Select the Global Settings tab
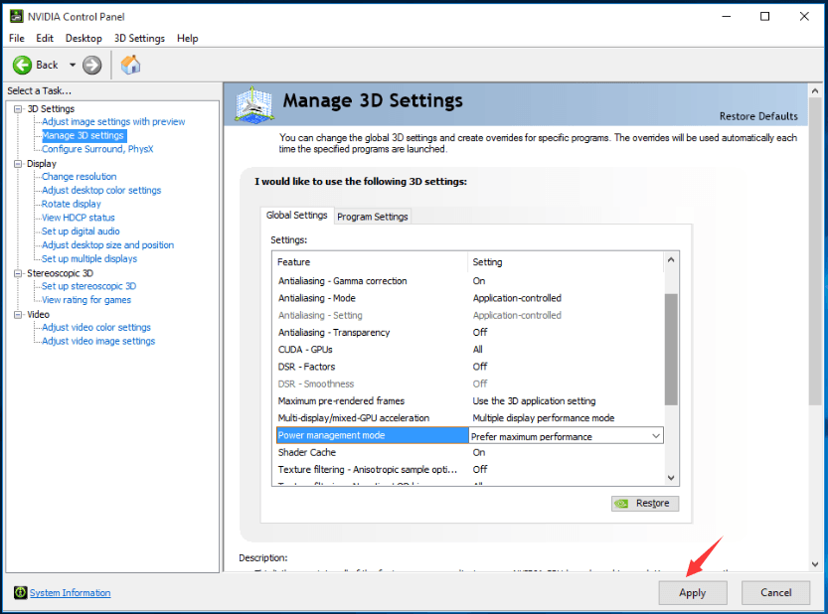This screenshot has height=614, width=828. point(297,215)
